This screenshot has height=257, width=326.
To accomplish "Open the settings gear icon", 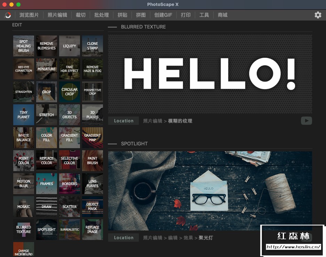I will point(318,15).
